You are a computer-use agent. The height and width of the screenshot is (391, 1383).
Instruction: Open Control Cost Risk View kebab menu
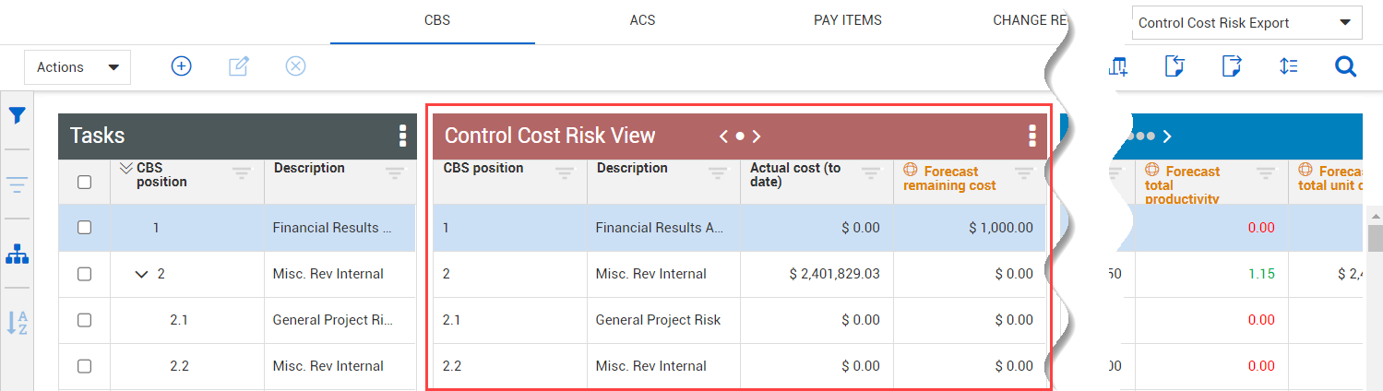click(1032, 136)
